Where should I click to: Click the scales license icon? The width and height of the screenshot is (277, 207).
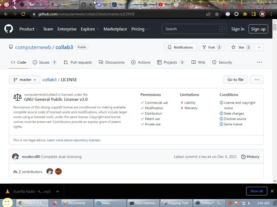(x=18, y=97)
